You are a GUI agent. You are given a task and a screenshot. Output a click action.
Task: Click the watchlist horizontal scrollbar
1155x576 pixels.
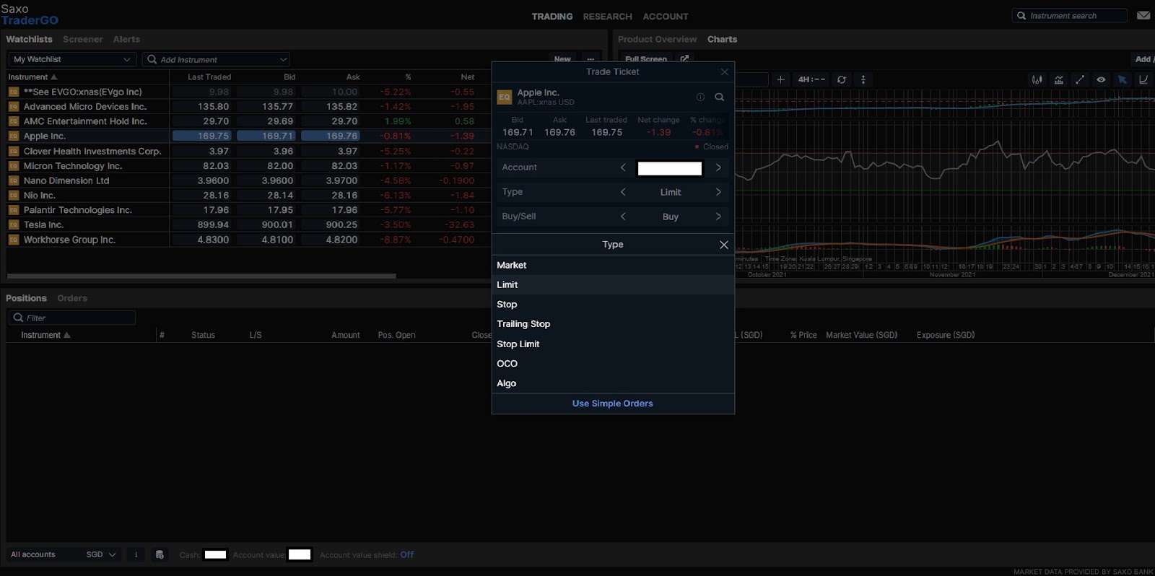tap(201, 276)
